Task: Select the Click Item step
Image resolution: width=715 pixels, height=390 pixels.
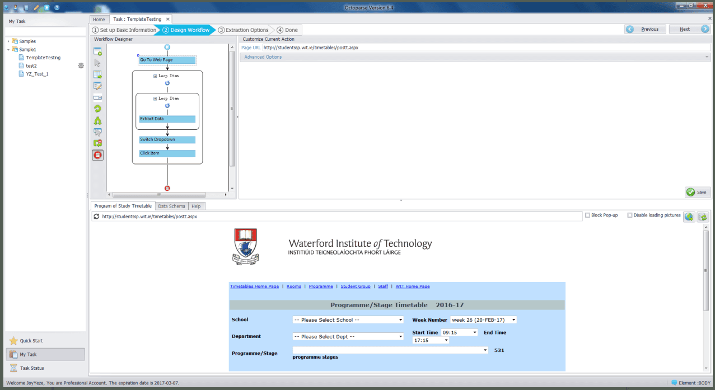Action: click(x=167, y=153)
